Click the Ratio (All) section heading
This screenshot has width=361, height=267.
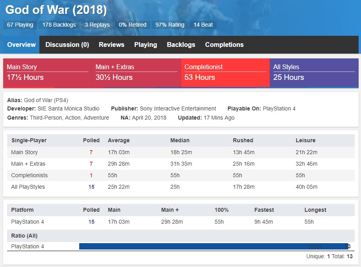[x=24, y=236]
